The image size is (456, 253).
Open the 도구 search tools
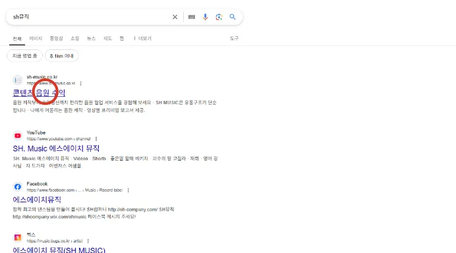click(234, 38)
